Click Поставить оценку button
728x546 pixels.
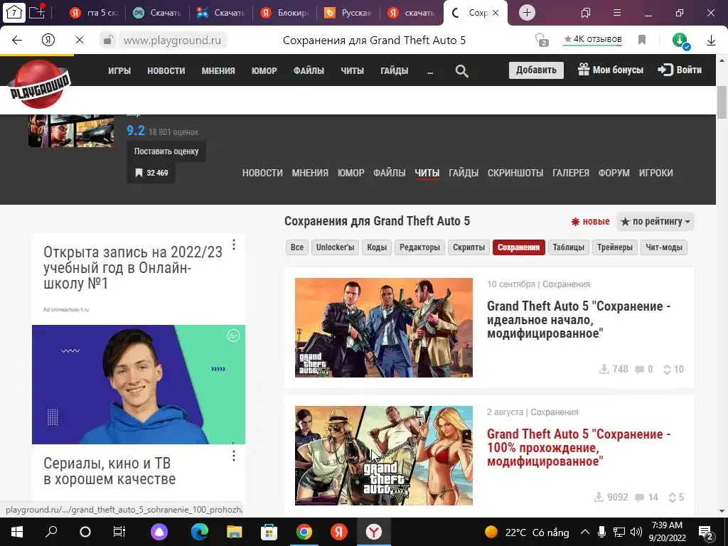pyautogui.click(x=166, y=151)
